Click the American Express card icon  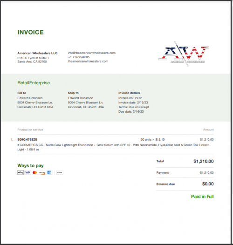point(49,172)
